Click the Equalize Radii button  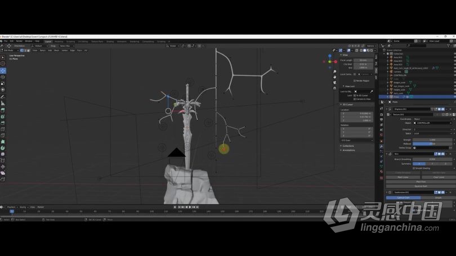(421, 186)
